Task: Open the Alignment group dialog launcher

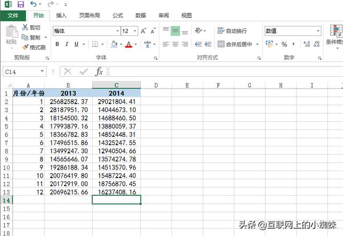Action: (x=259, y=58)
